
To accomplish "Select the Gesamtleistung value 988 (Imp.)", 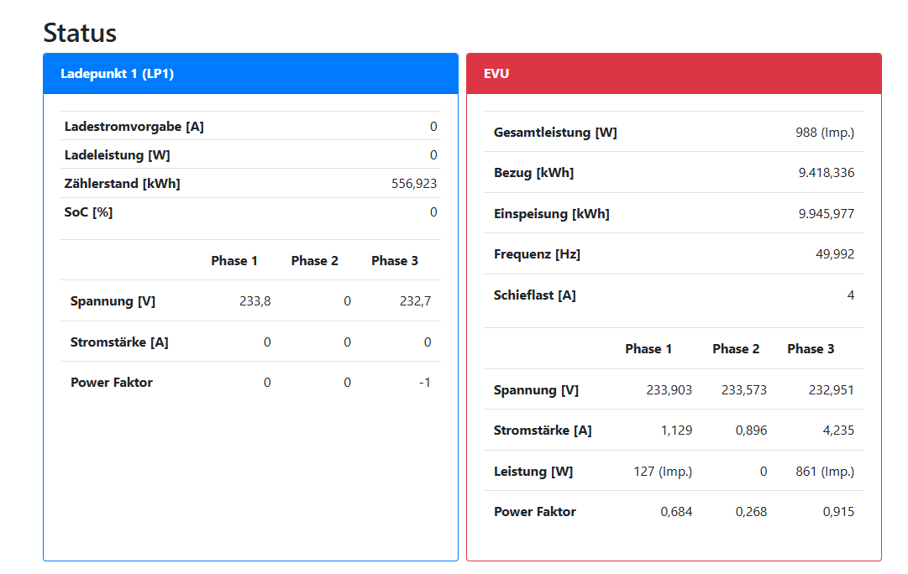I will [x=825, y=133].
